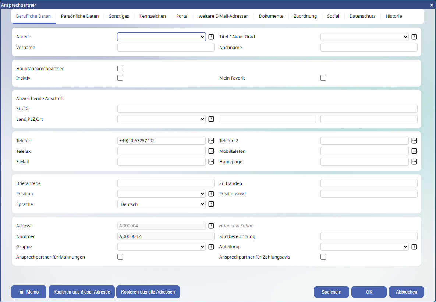Check the Mein Favorit checkbox
This screenshot has width=436, height=302.
pyautogui.click(x=323, y=78)
